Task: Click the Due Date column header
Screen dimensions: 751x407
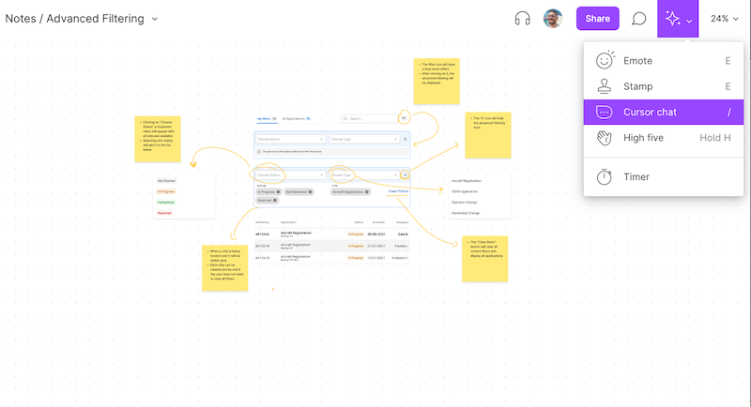Action: [378, 222]
